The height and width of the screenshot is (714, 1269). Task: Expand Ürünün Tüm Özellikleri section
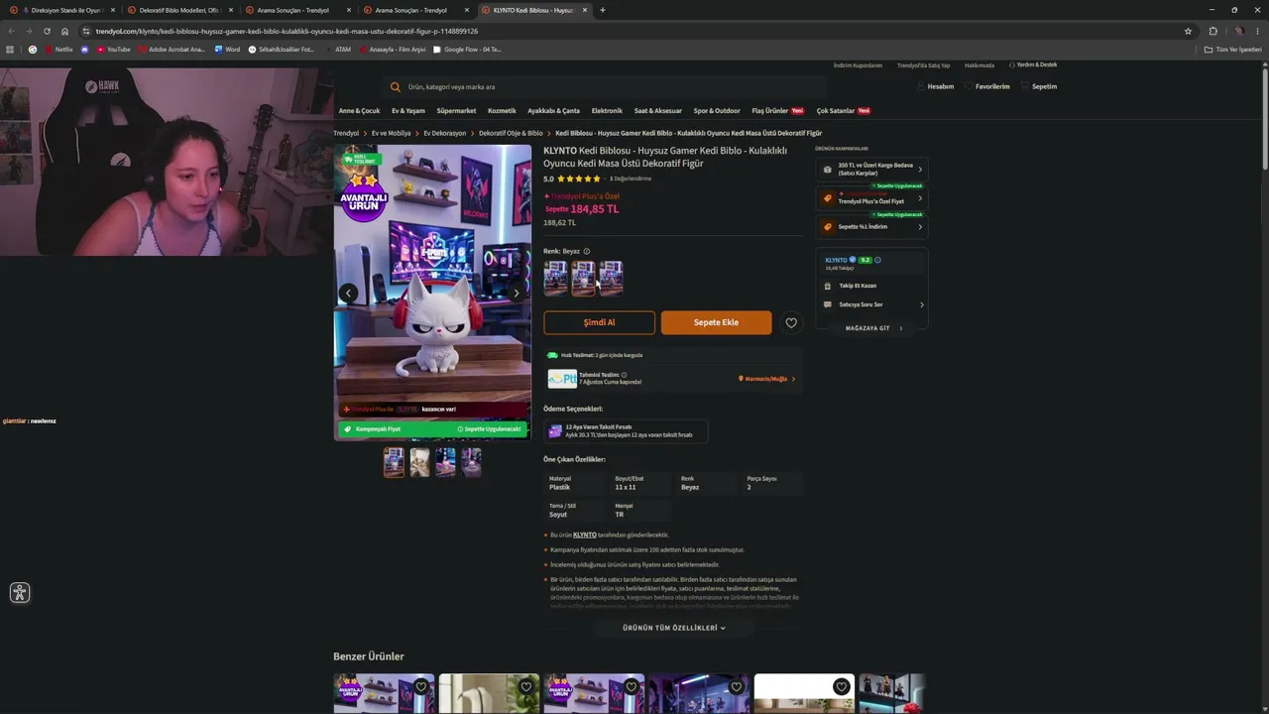(674, 628)
